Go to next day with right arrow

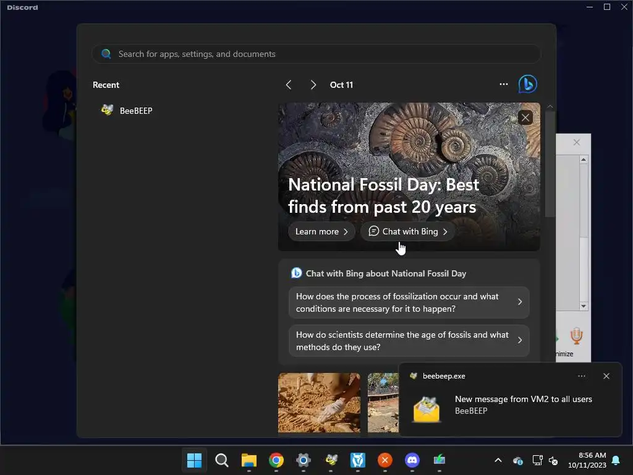(x=313, y=85)
